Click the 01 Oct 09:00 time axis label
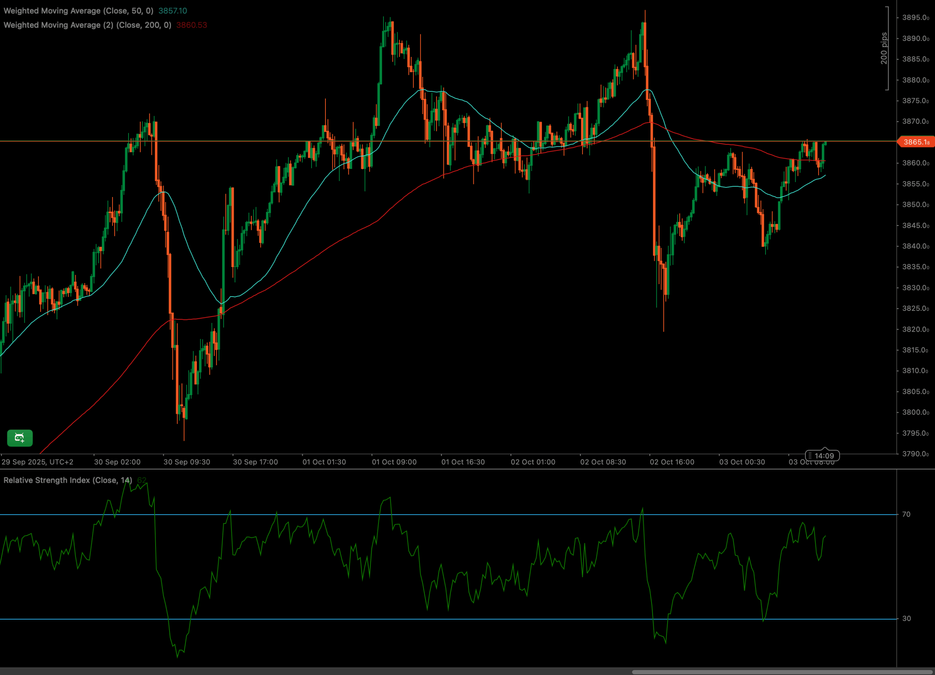This screenshot has height=675, width=935. point(394,462)
